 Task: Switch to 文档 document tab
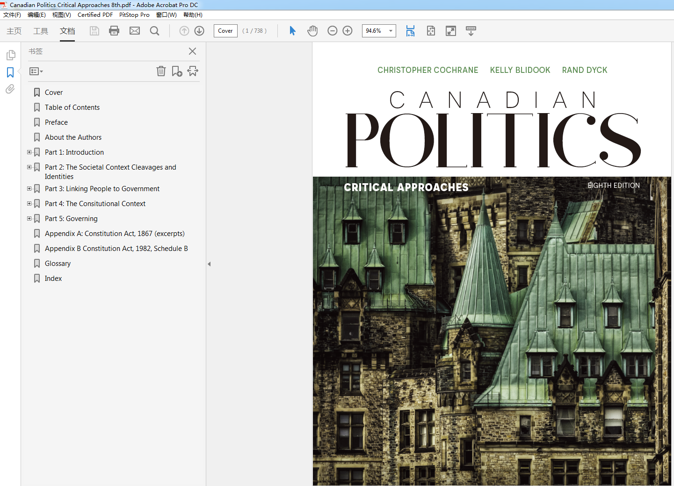click(x=67, y=31)
